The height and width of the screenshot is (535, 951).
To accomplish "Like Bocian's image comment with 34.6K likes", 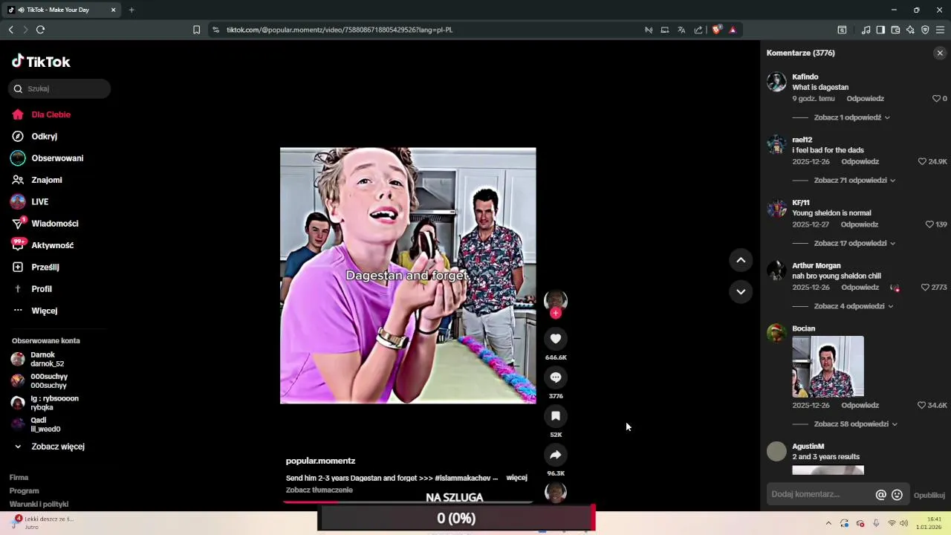I will coord(922,406).
